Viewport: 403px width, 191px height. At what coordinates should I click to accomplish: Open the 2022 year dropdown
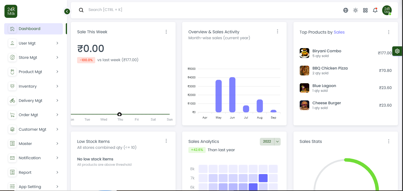click(270, 141)
